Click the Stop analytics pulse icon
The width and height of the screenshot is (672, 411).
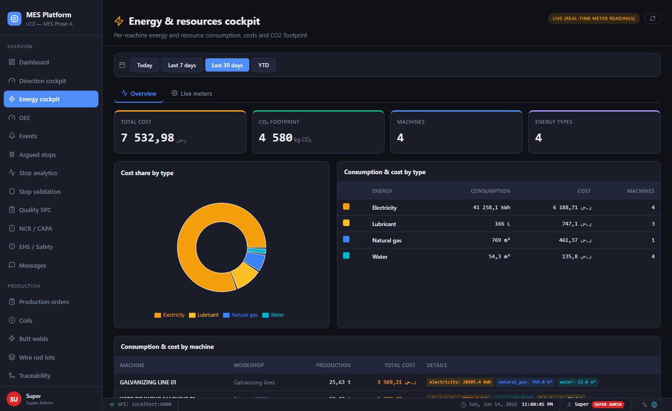pyautogui.click(x=12, y=173)
